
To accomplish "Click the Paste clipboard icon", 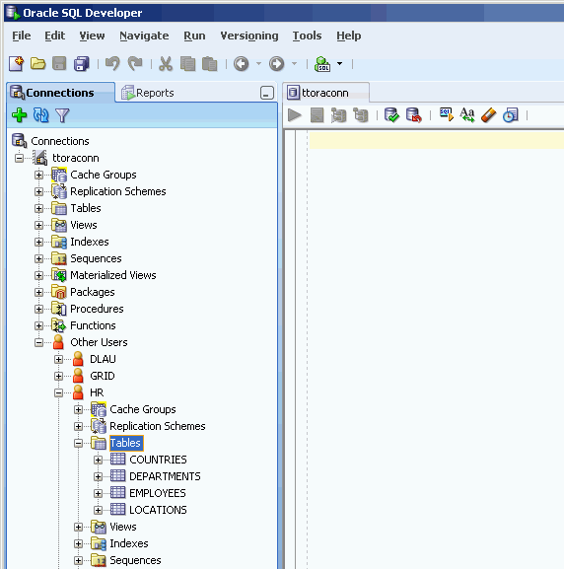I will (209, 64).
